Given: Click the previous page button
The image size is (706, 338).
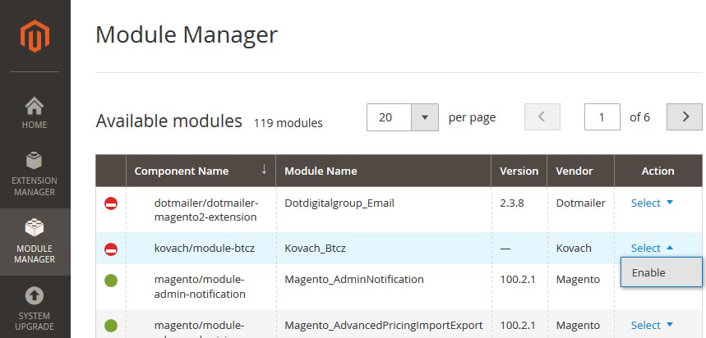Looking at the screenshot, I should (x=542, y=116).
